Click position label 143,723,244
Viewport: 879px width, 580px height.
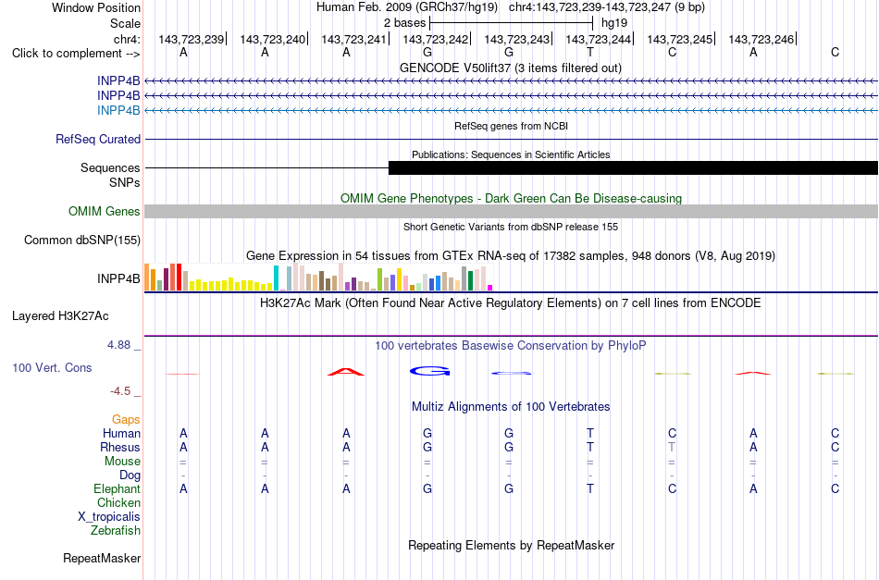[598, 39]
